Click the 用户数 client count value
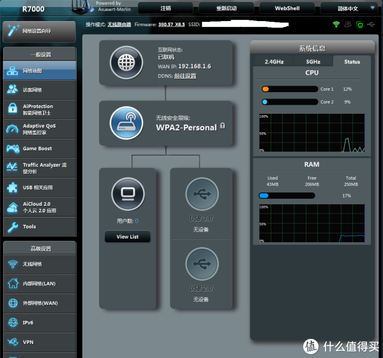The width and height of the screenshot is (383, 358). coord(137,221)
